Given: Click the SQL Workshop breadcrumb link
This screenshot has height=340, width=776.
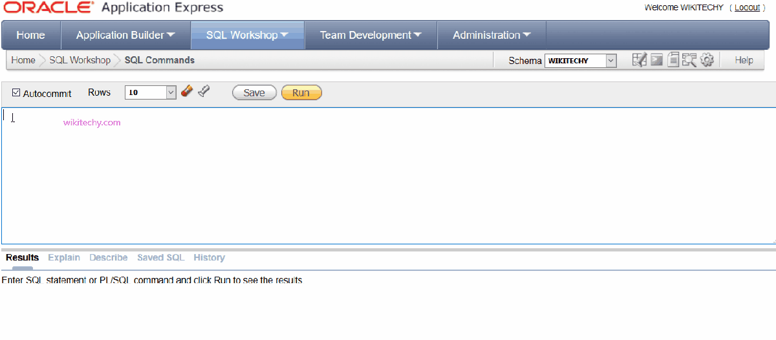Looking at the screenshot, I should (x=80, y=60).
